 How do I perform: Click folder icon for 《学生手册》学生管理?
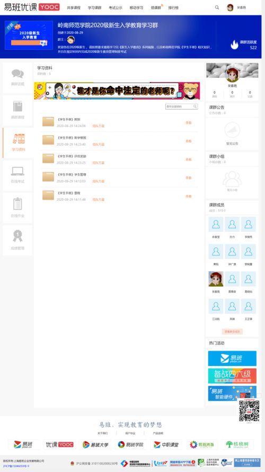[x=48, y=177]
